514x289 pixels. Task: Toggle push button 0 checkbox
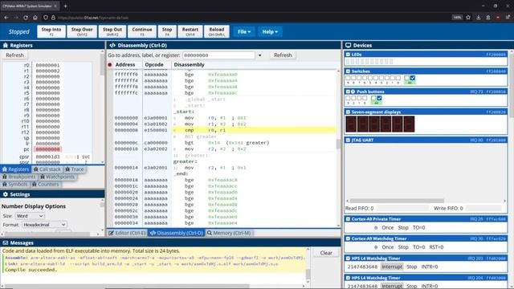365,98
